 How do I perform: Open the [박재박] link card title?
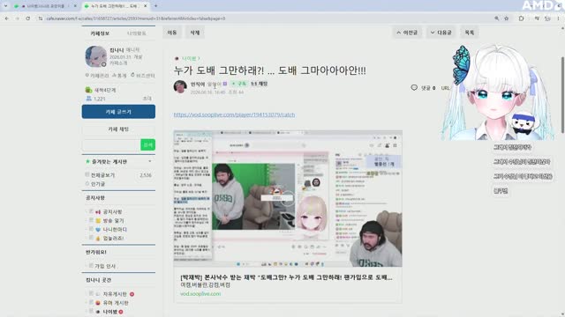tap(286, 277)
